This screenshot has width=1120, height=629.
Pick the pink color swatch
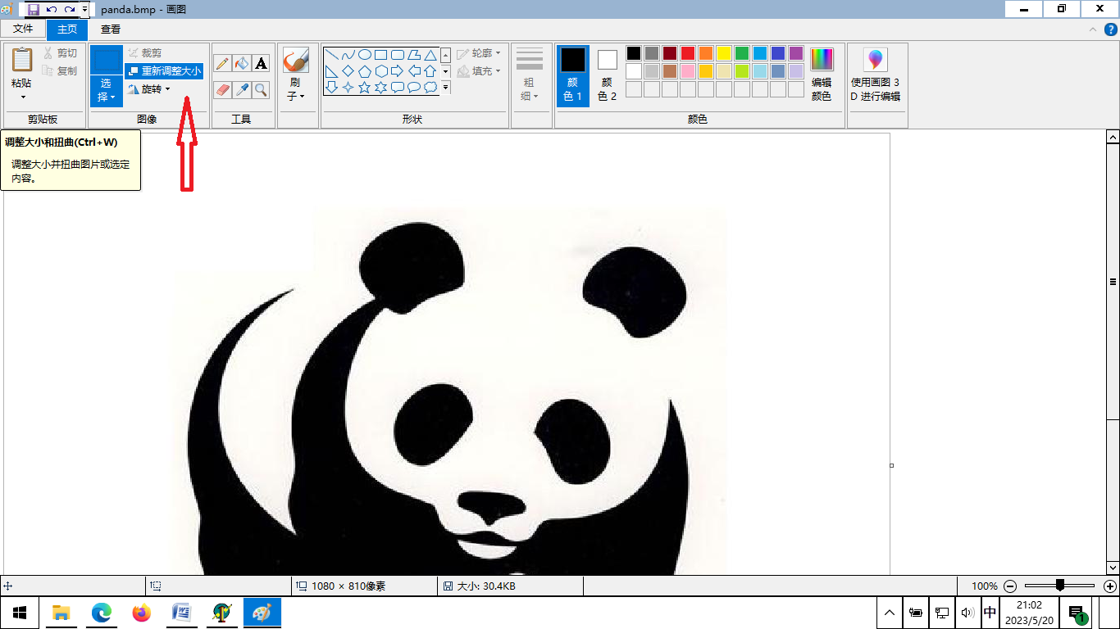(x=688, y=71)
